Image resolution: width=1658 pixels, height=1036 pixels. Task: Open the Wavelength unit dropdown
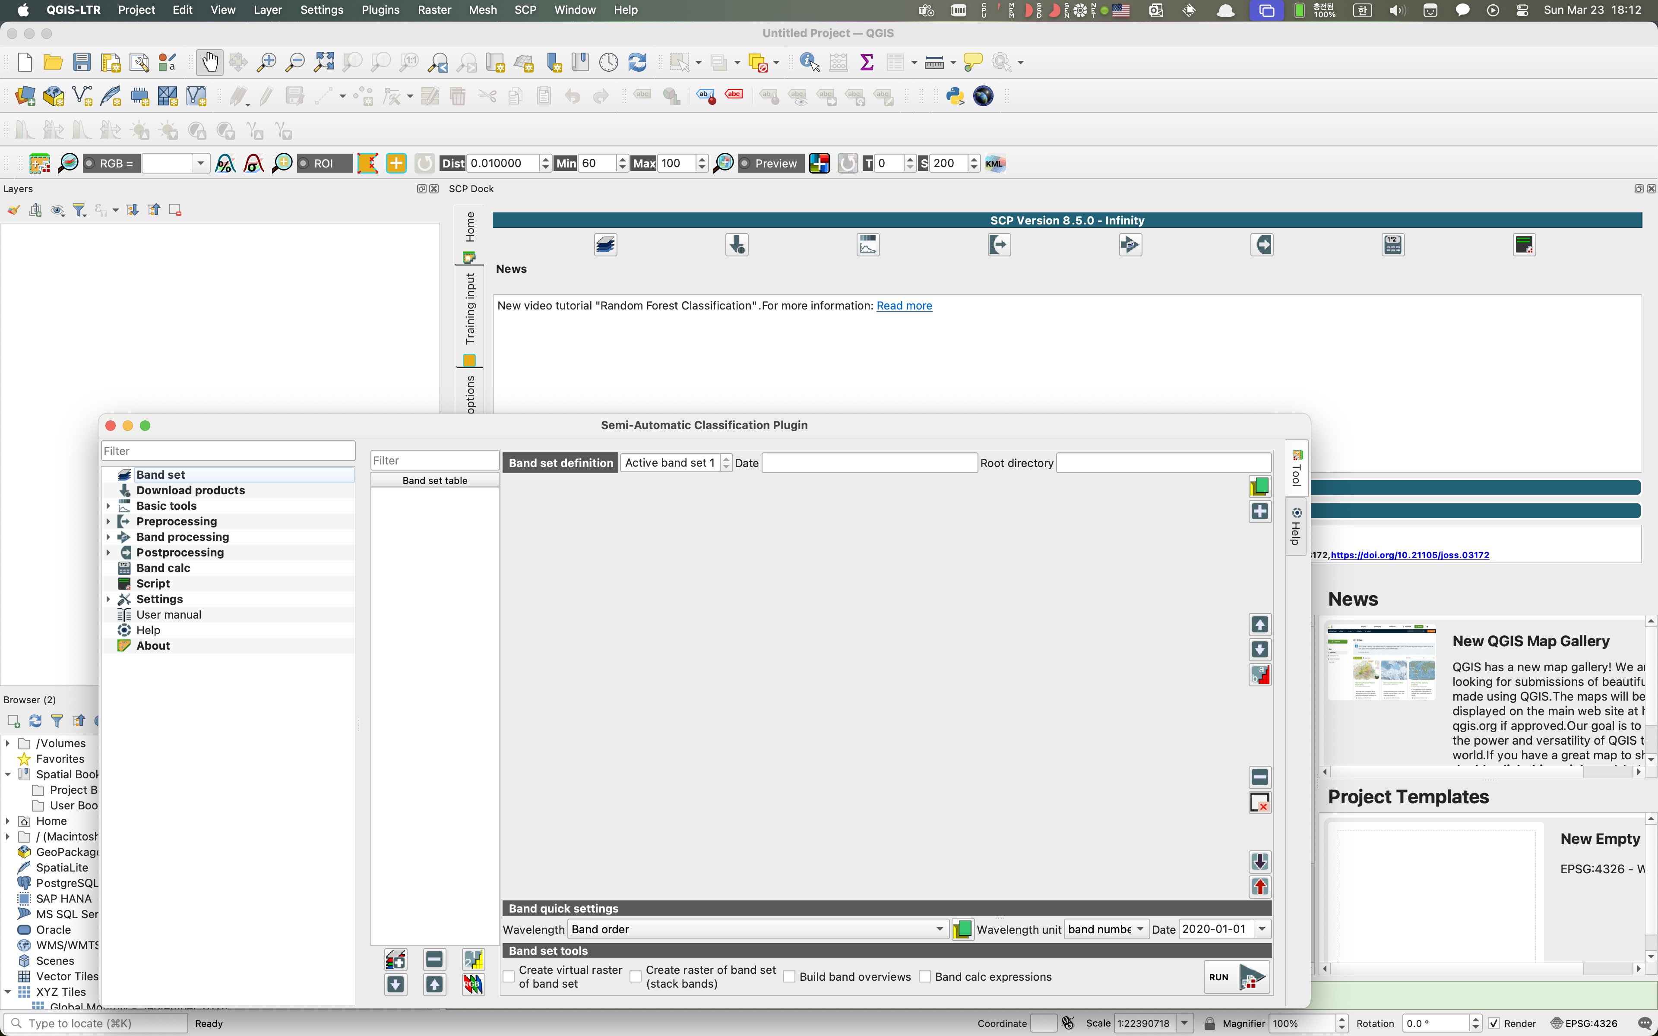point(1106,930)
